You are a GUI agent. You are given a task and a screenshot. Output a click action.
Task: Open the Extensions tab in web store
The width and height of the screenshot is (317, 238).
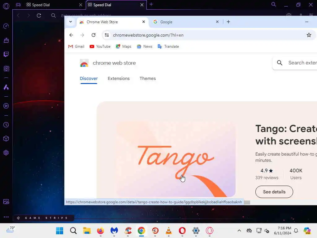[119, 78]
